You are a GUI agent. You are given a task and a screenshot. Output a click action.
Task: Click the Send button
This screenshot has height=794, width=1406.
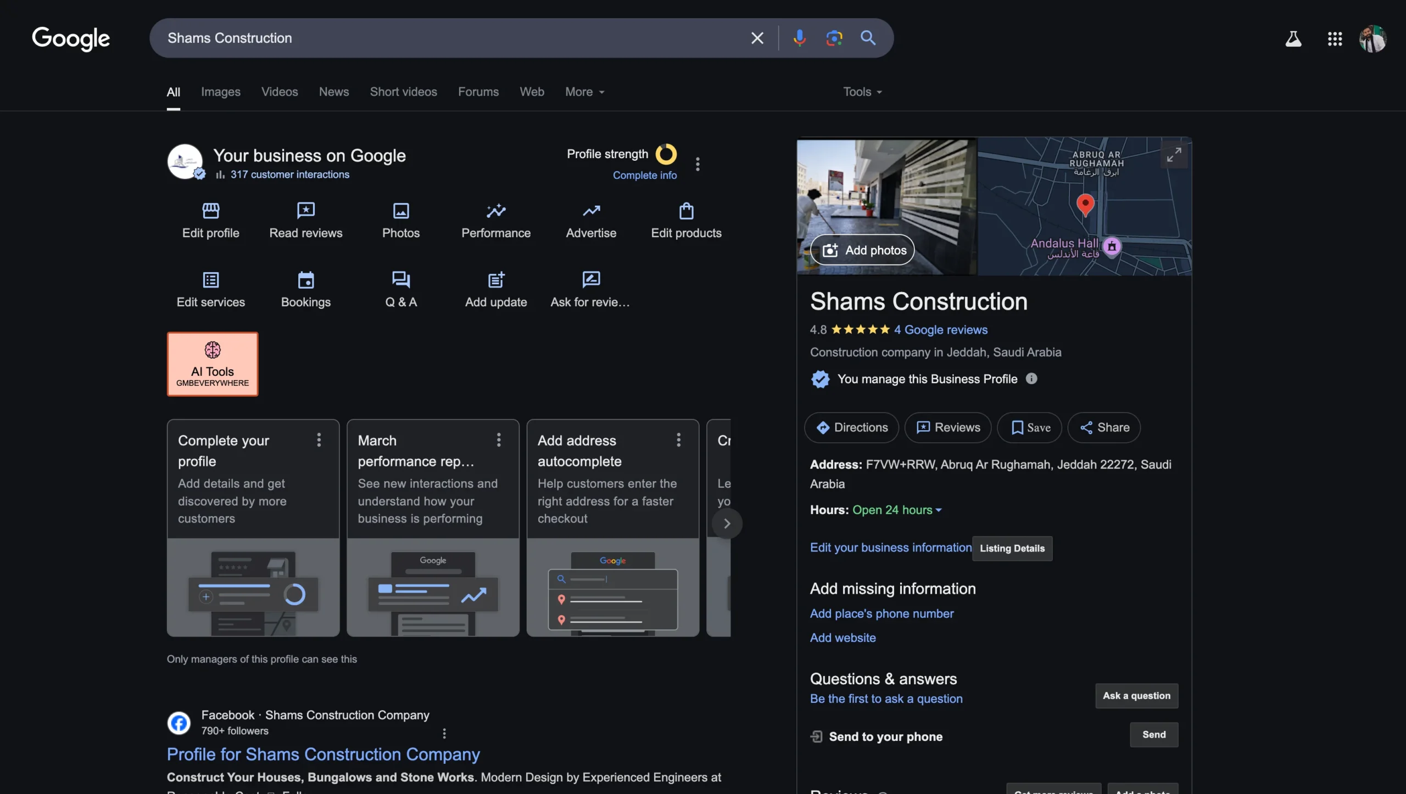tap(1154, 735)
